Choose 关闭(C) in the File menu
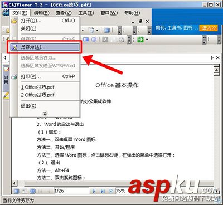 [x=45, y=28]
